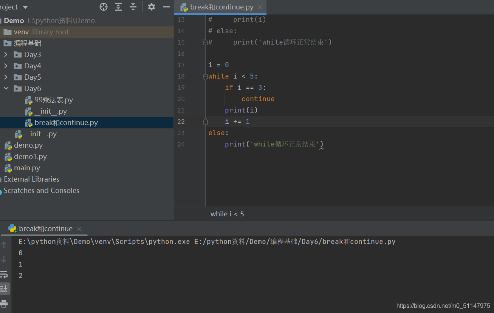This screenshot has height=313, width=494.
Task: Click the Day5 folder icon
Action: coord(18,77)
